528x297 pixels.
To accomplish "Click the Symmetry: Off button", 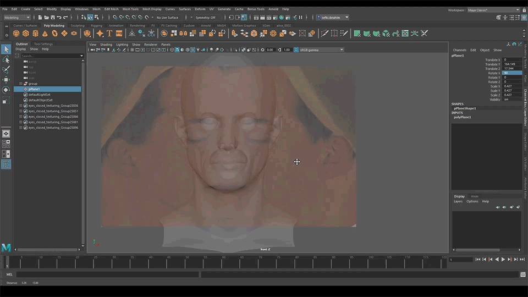I will pos(205,17).
